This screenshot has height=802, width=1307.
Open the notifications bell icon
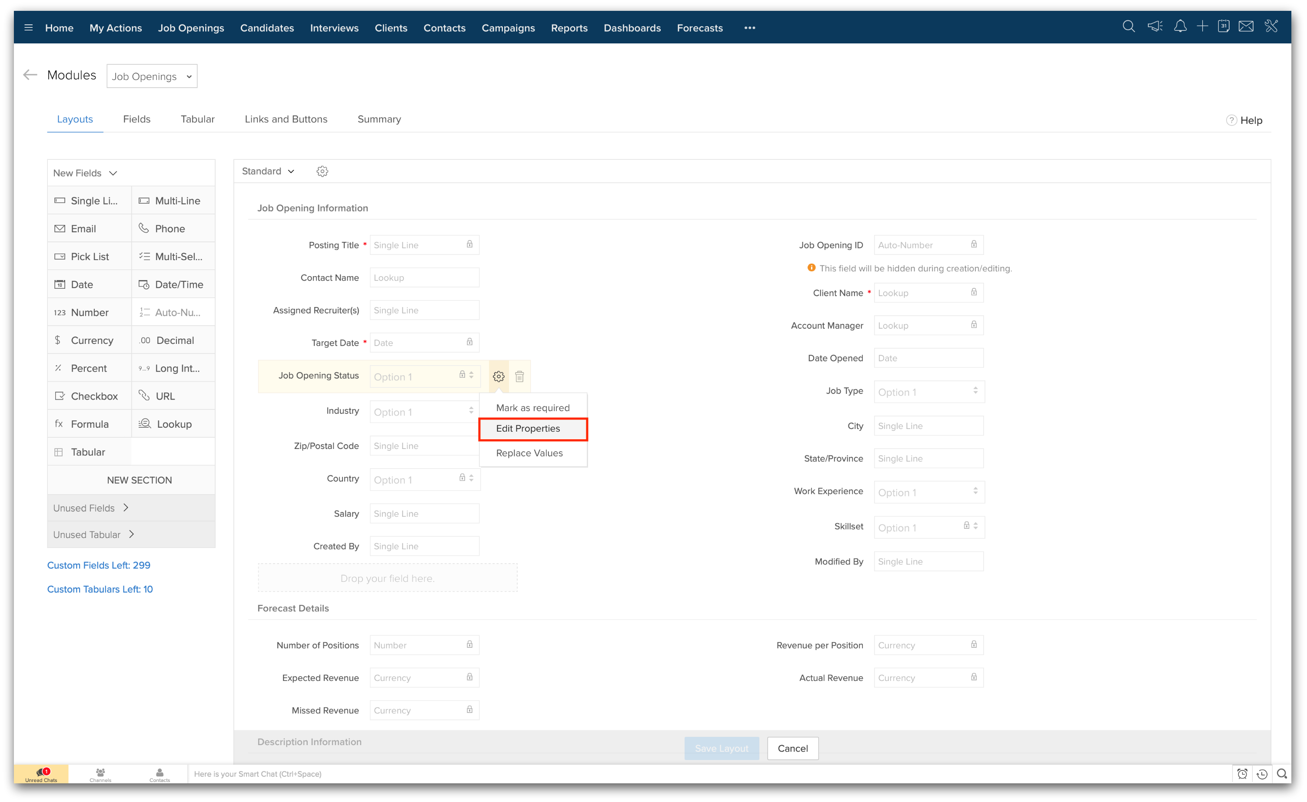tap(1180, 26)
